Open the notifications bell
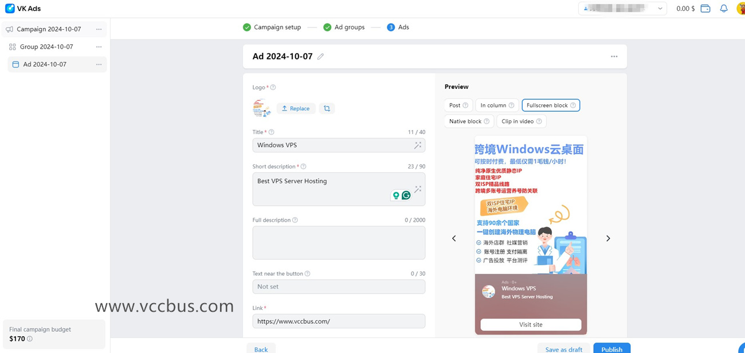 coord(723,8)
